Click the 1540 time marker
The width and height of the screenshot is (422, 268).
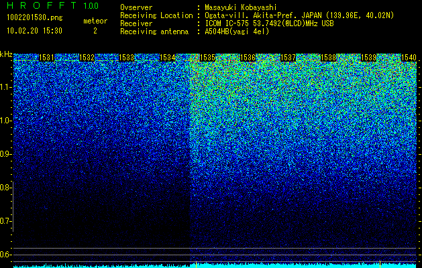pos(409,58)
